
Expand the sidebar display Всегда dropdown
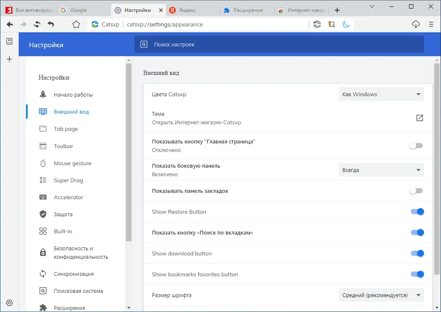click(381, 170)
